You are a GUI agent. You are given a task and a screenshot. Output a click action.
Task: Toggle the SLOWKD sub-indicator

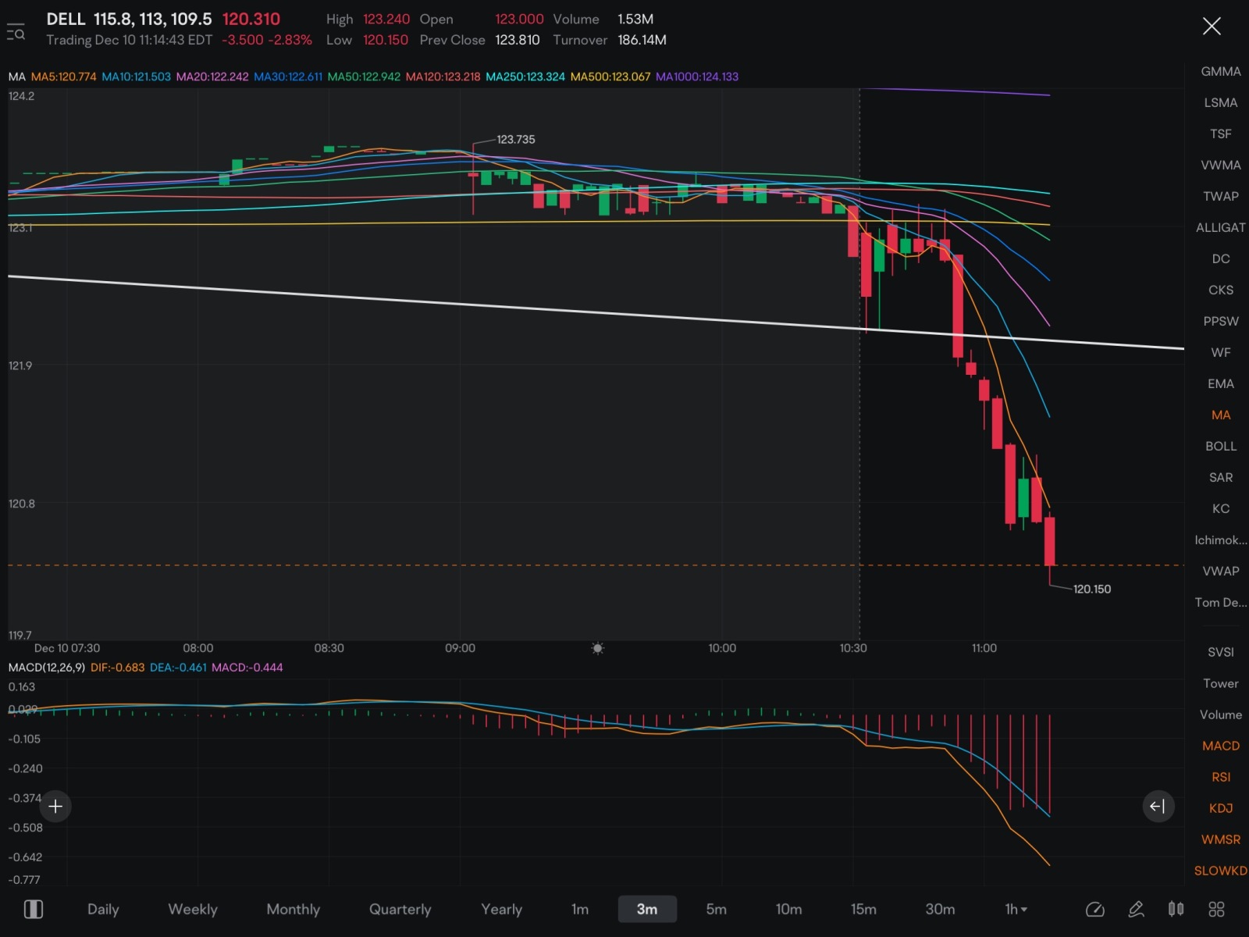point(1221,871)
